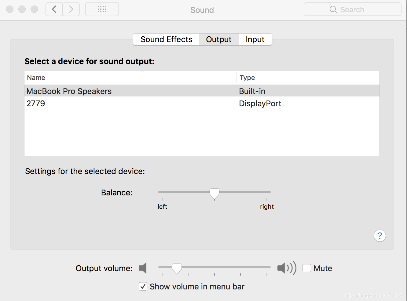Click the Balance slider knob

pyautogui.click(x=215, y=194)
